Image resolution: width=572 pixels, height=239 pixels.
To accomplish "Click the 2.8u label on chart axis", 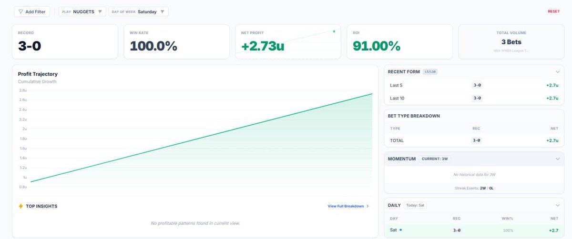I will (x=23, y=90).
